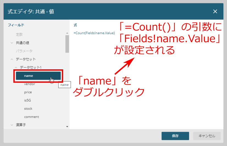Viewport: 227px width, 146px height.
Task: Select the is5G field
Action: 27,100
